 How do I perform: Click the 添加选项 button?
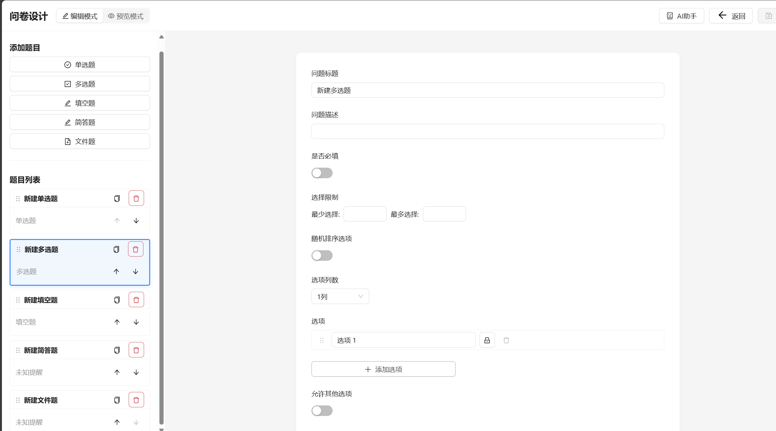tap(383, 369)
